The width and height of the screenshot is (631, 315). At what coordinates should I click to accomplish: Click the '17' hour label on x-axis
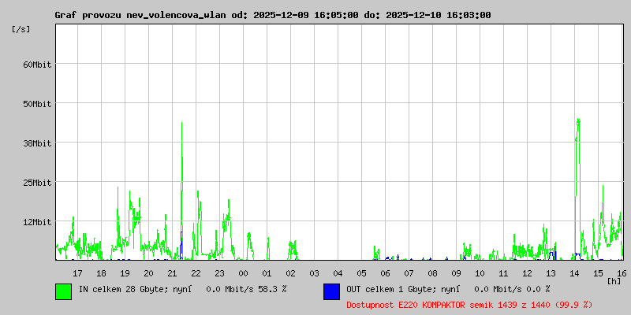tap(77, 273)
